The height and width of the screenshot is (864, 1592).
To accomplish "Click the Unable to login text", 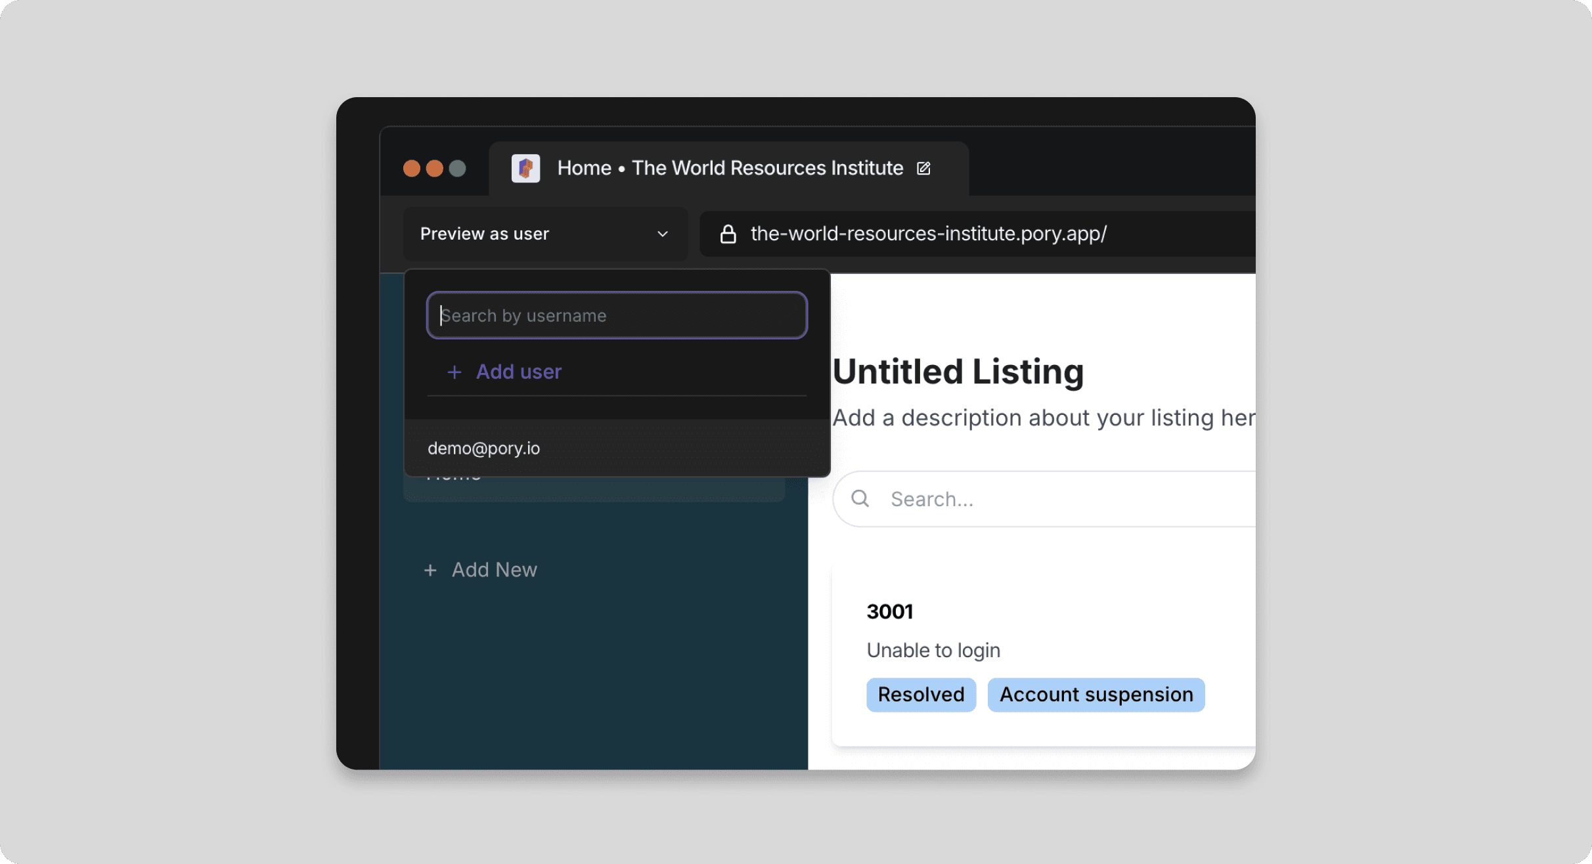I will point(933,650).
